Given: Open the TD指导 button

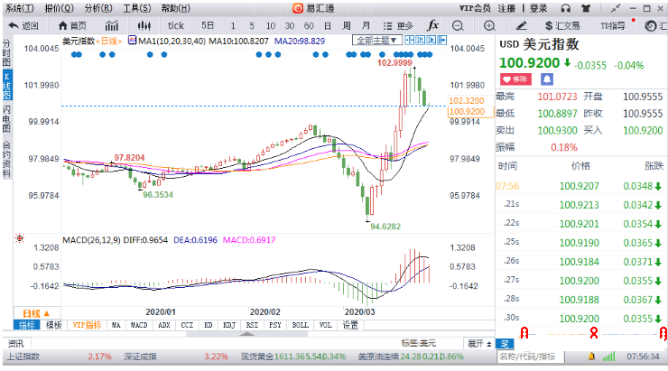Looking at the screenshot, I should pos(613,26).
